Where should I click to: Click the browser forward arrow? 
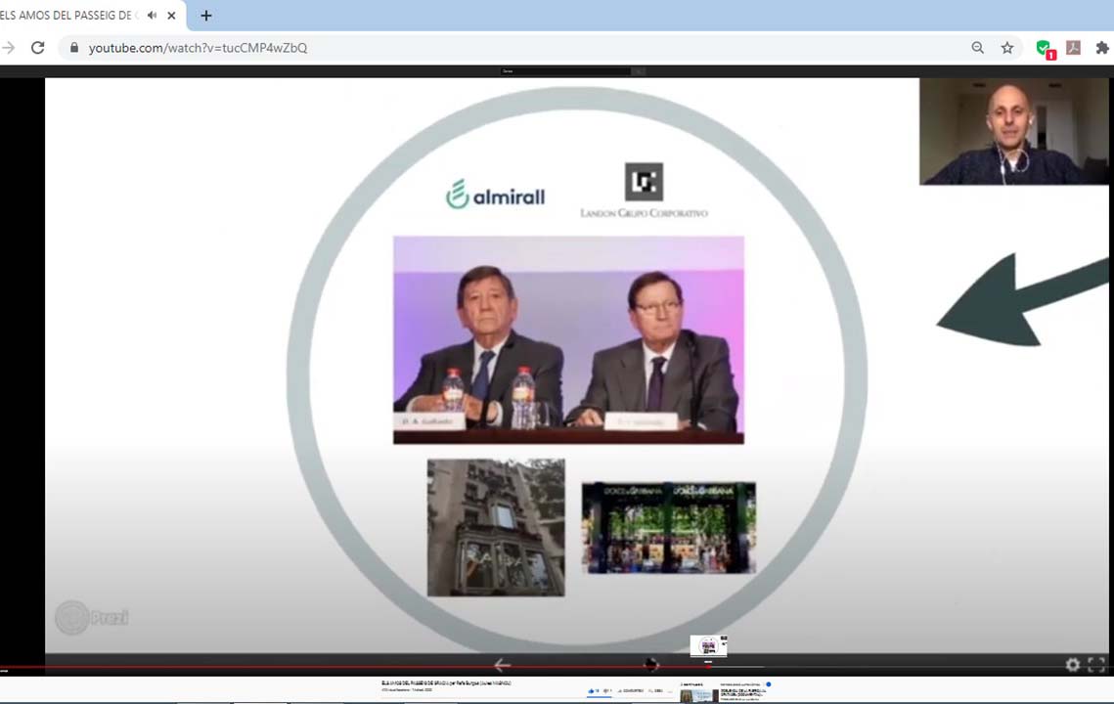(x=9, y=47)
